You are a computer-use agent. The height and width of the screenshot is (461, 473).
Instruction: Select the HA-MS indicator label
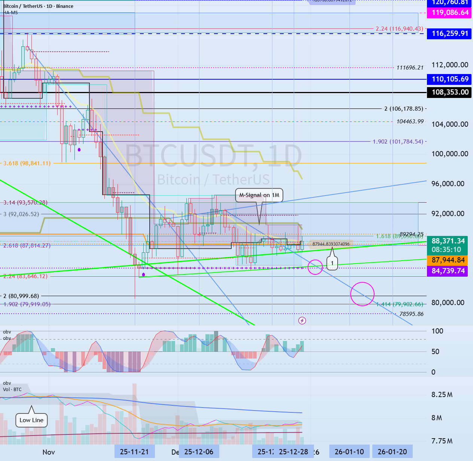[11, 13]
